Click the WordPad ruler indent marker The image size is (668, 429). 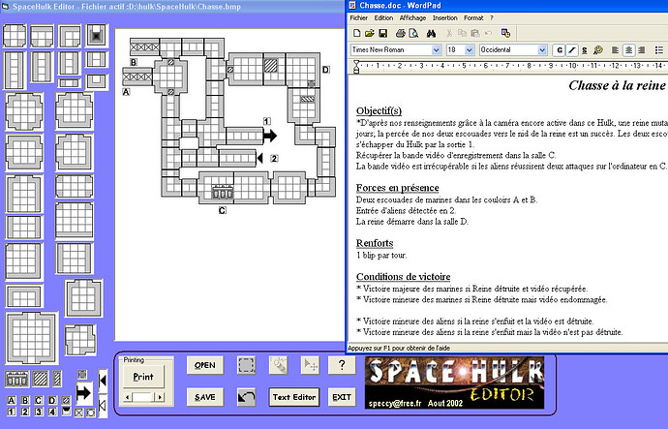tap(356, 67)
